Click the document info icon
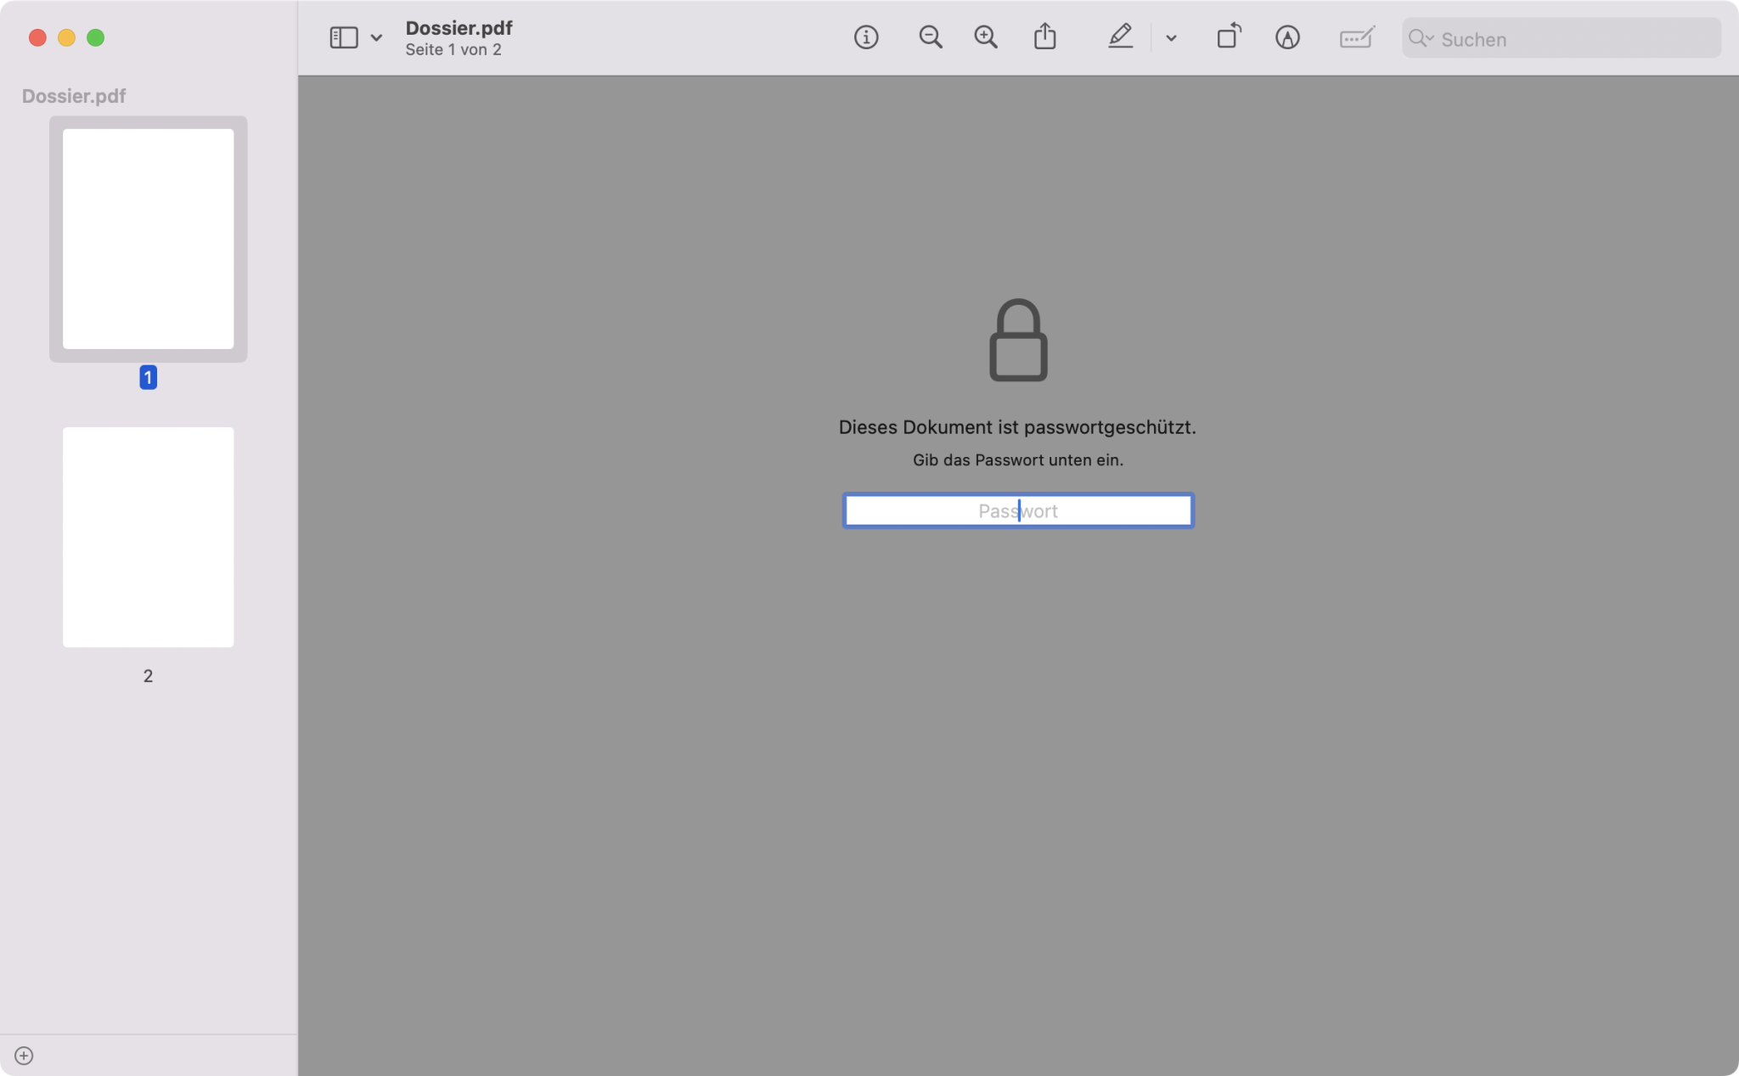 [x=866, y=37]
